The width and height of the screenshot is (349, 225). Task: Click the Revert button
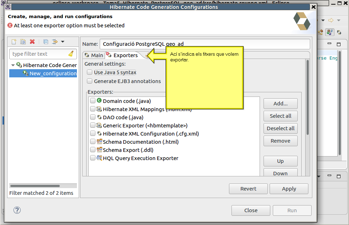pyautogui.click(x=248, y=189)
